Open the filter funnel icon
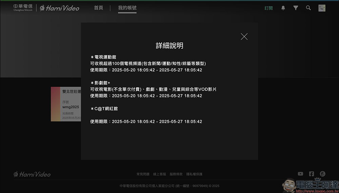Screen dimensions: 339x193 [296, 8]
